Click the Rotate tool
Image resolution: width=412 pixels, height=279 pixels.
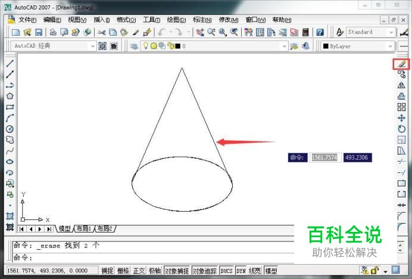pyautogui.click(x=401, y=129)
